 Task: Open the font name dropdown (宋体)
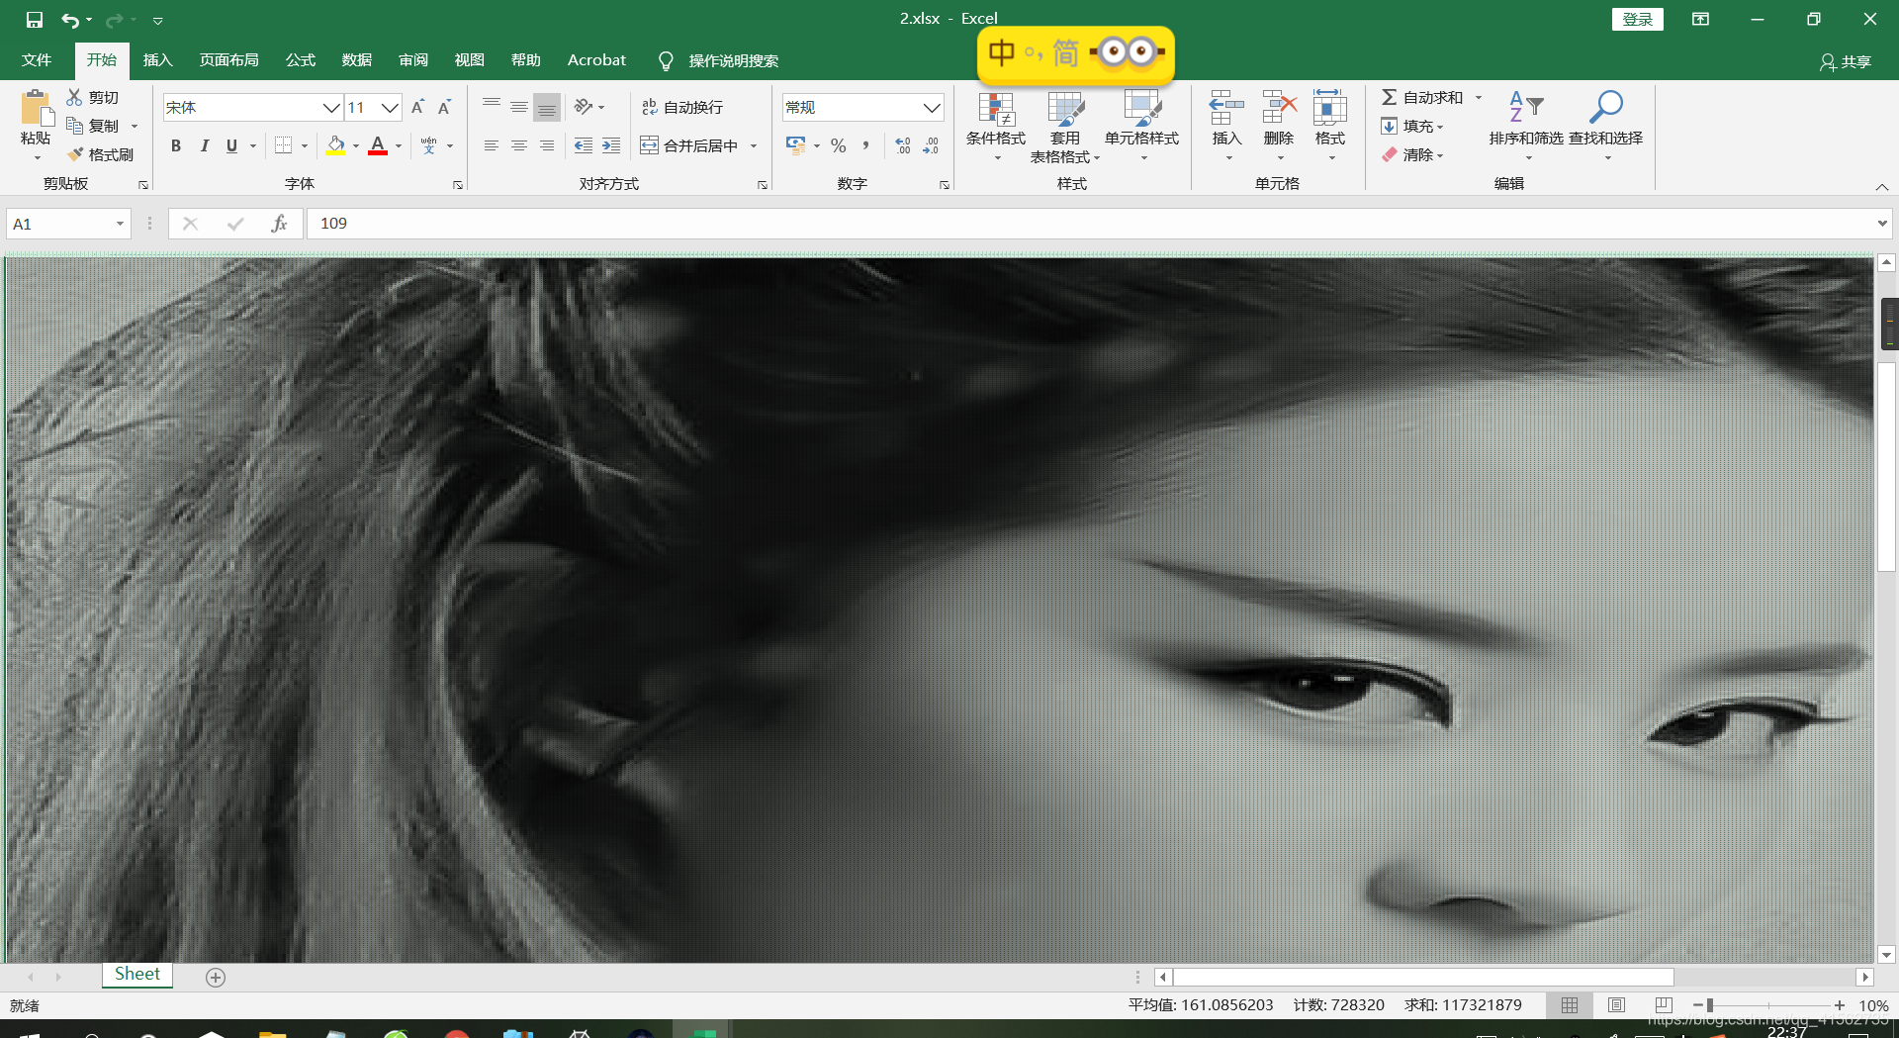coord(331,107)
